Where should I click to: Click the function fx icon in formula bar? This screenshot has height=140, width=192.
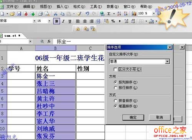pos(49,41)
